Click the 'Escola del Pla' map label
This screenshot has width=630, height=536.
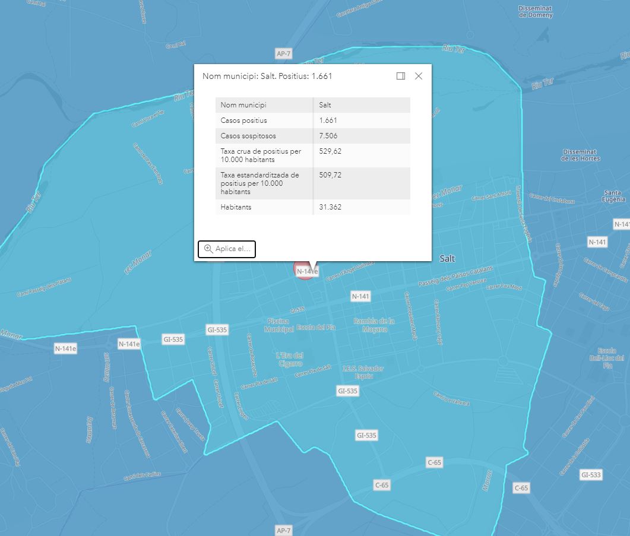tap(316, 327)
